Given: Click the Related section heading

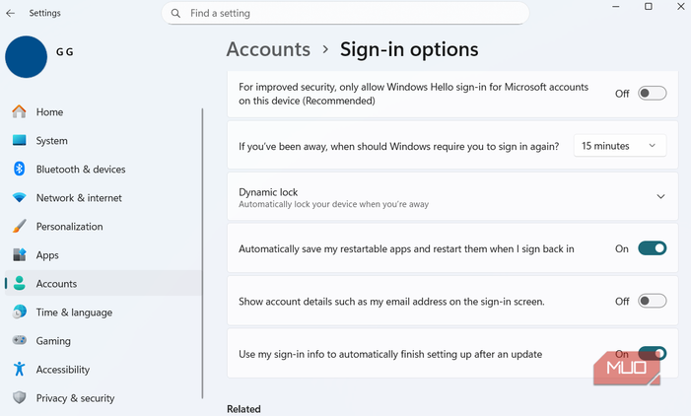Looking at the screenshot, I should click(x=243, y=409).
